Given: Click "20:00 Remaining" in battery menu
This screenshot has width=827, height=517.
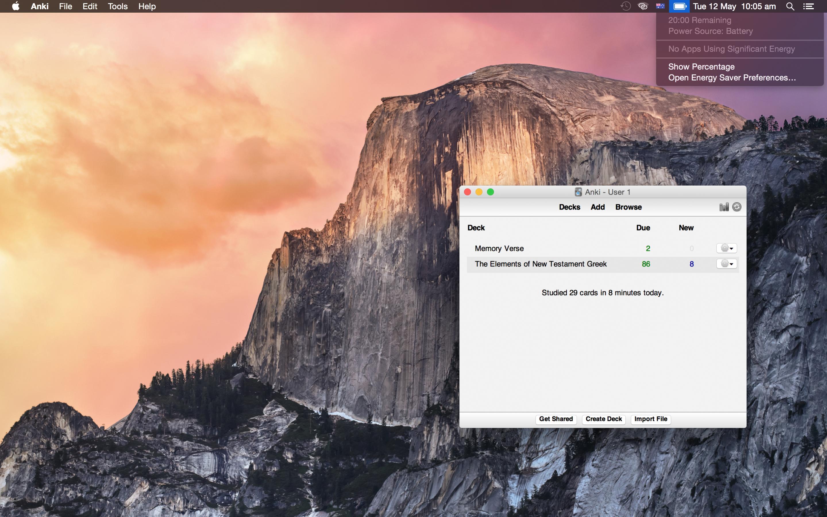Looking at the screenshot, I should 699,20.
